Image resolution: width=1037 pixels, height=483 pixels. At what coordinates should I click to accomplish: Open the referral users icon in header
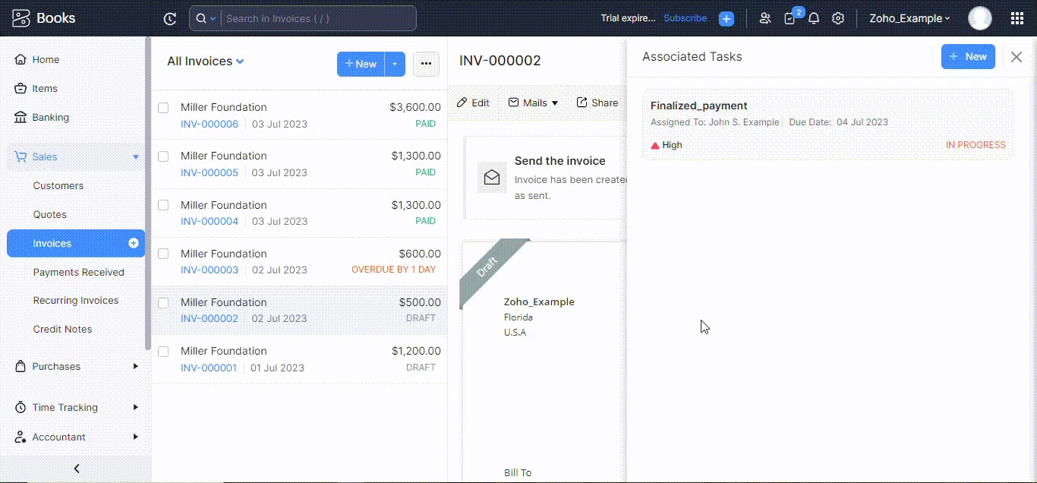(765, 19)
